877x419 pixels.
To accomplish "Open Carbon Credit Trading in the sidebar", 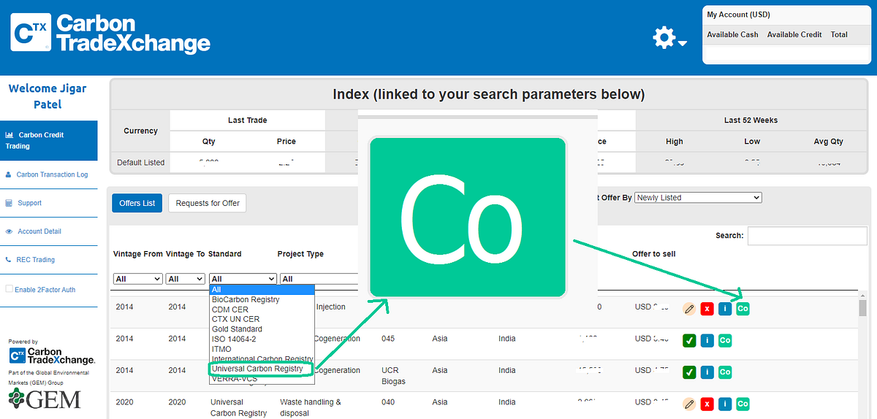I will pos(48,141).
